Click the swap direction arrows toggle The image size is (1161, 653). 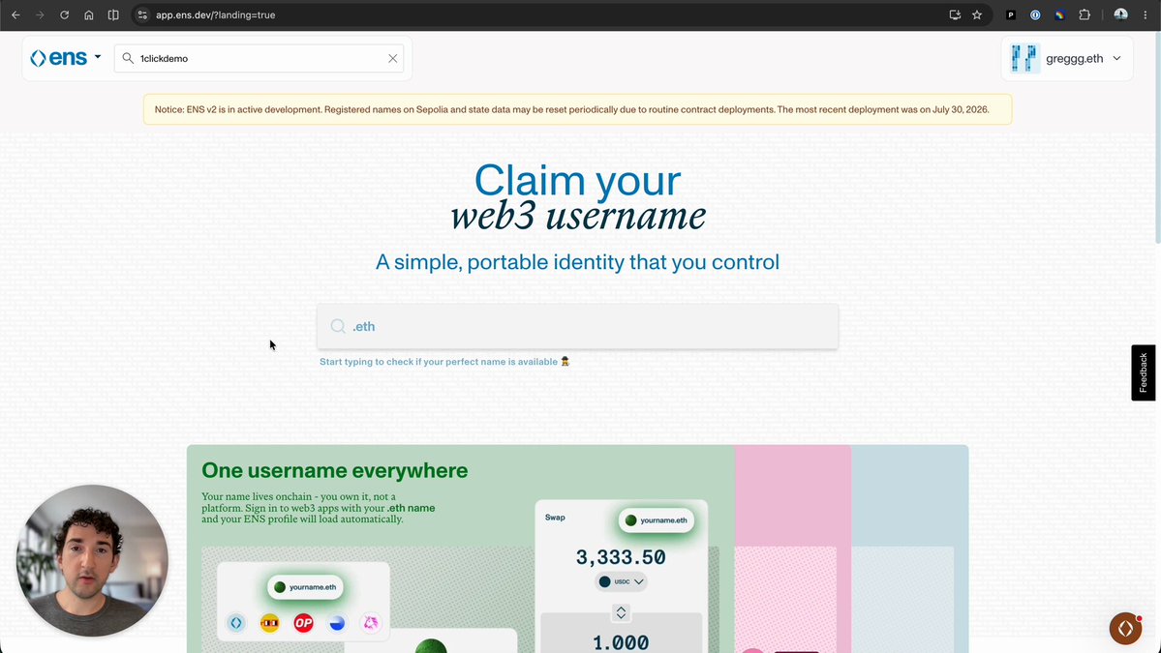pos(621,612)
